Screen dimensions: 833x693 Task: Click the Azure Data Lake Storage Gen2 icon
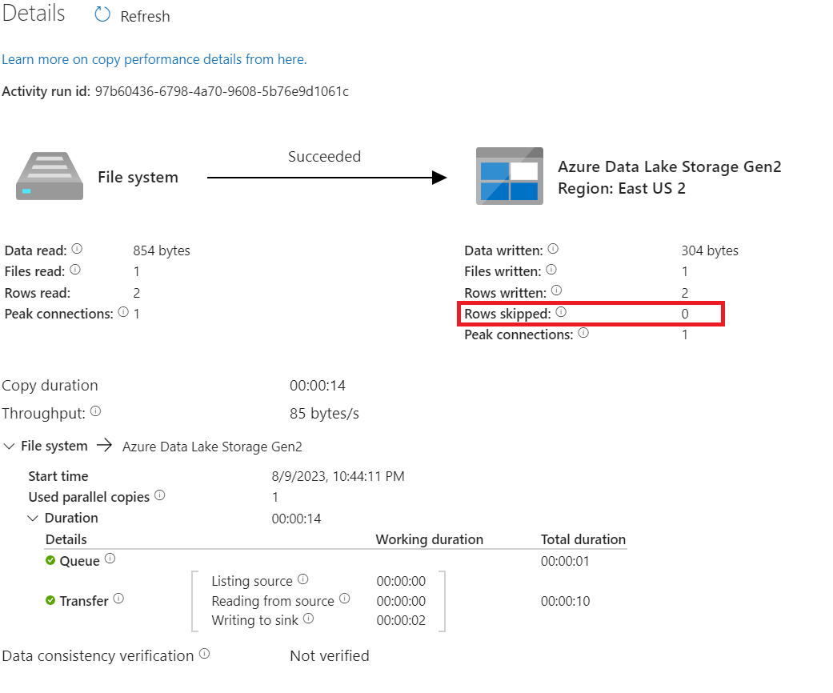pyautogui.click(x=510, y=176)
